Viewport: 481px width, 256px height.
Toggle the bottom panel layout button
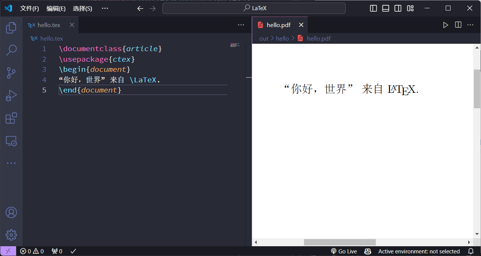[386, 8]
